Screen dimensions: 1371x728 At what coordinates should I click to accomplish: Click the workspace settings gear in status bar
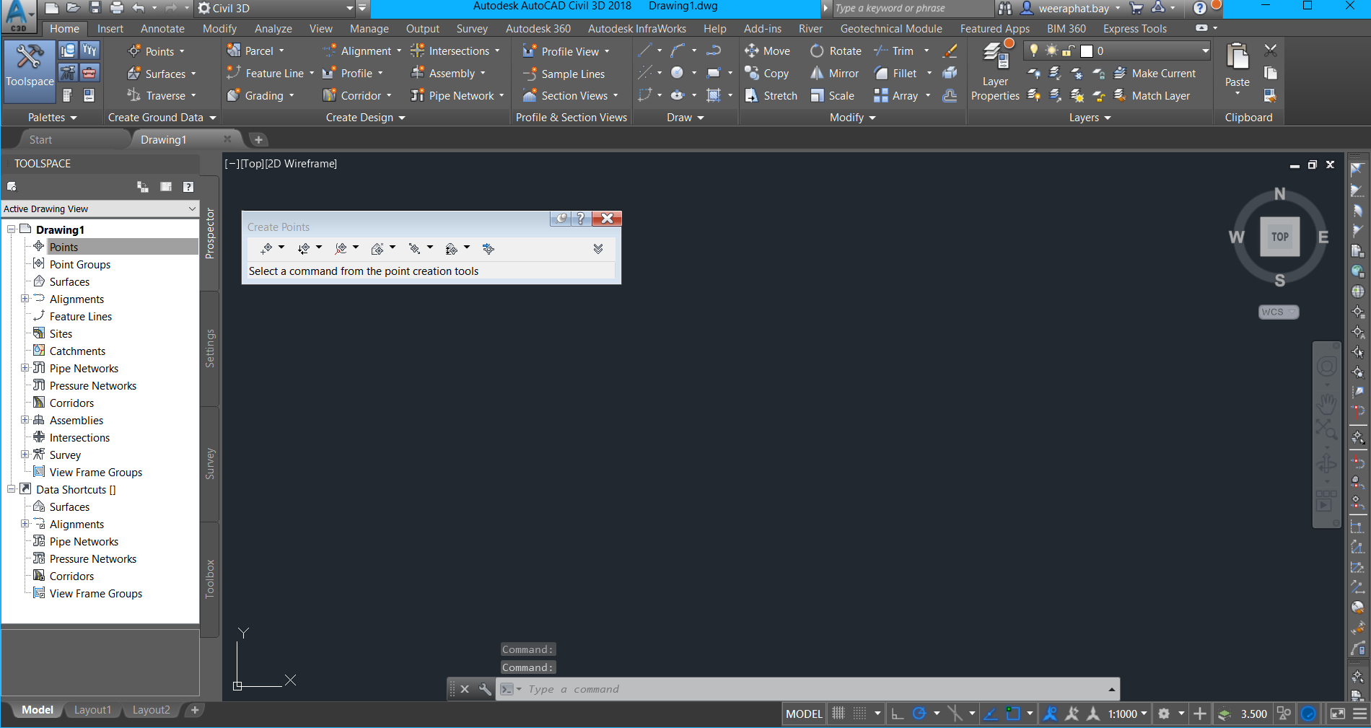[x=1163, y=714]
